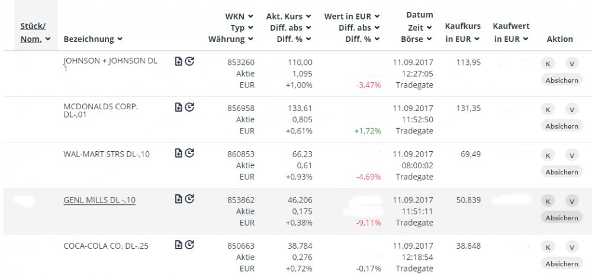
Task: Click the add-note document icon for Genl Mills
Action: tap(179, 199)
